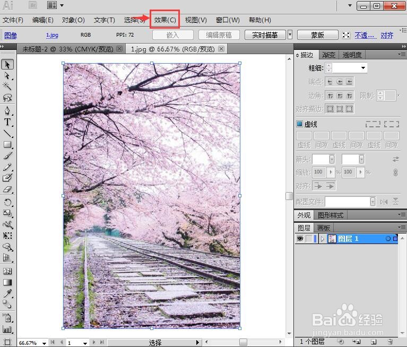Click the 1.jpg linked file link

click(52, 35)
